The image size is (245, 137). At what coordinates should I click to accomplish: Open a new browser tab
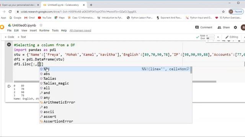pyautogui.click(x=91, y=5)
